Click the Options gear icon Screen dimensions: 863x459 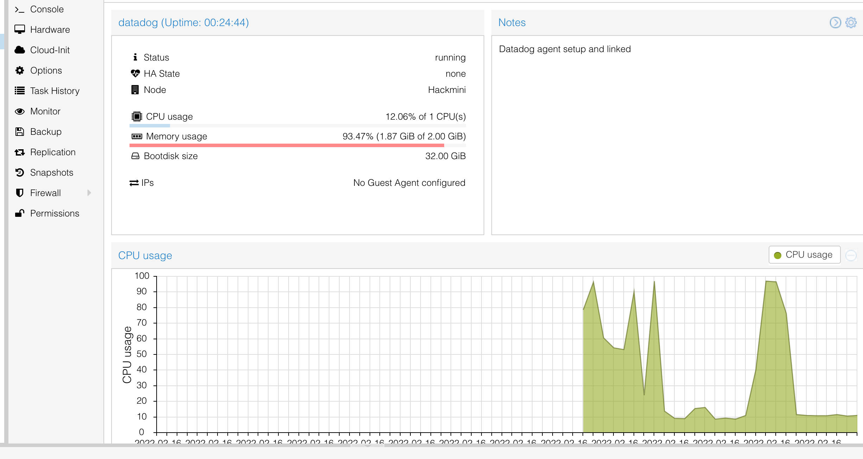pyautogui.click(x=20, y=70)
